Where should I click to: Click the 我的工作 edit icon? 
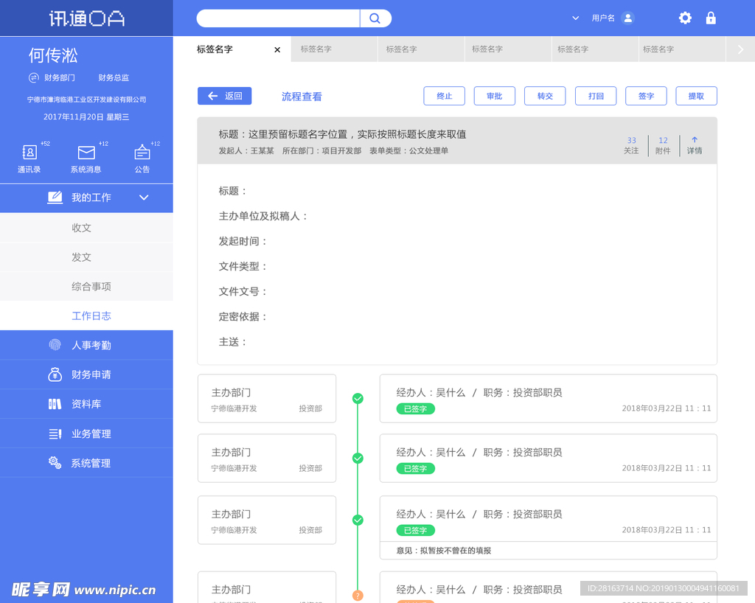(x=55, y=198)
